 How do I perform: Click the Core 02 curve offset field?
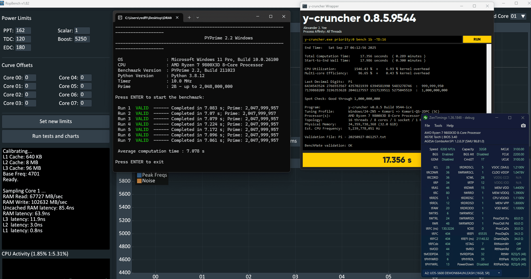click(30, 95)
